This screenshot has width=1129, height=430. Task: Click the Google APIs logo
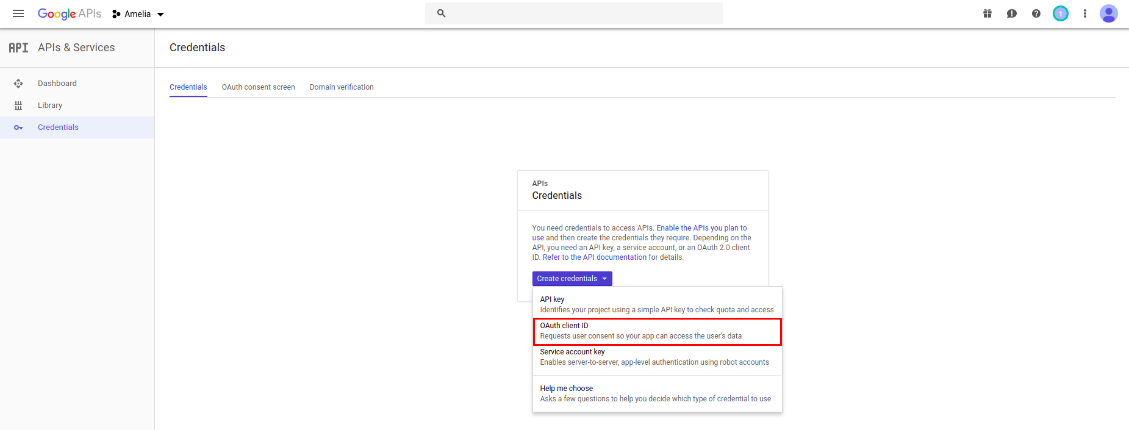(x=70, y=13)
